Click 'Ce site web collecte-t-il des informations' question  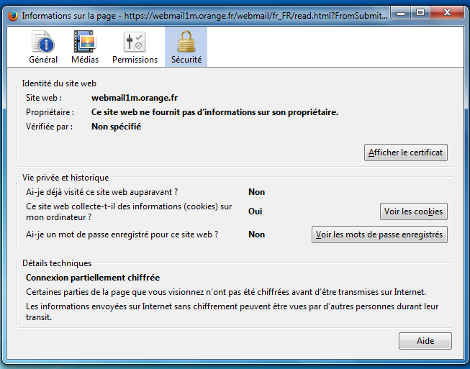click(129, 211)
